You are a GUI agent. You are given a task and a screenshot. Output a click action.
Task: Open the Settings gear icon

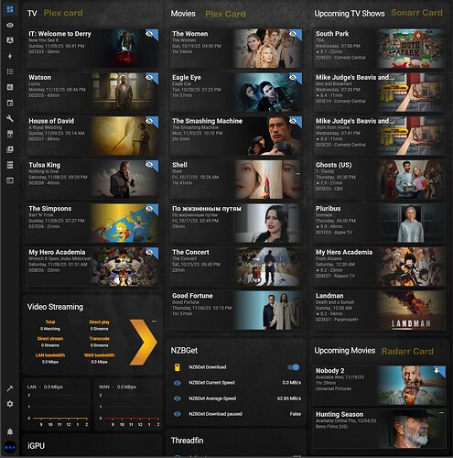click(10, 404)
